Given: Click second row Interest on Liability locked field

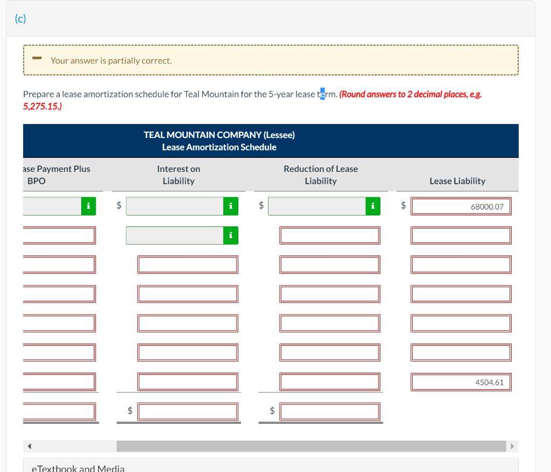Looking at the screenshot, I should (x=175, y=235).
